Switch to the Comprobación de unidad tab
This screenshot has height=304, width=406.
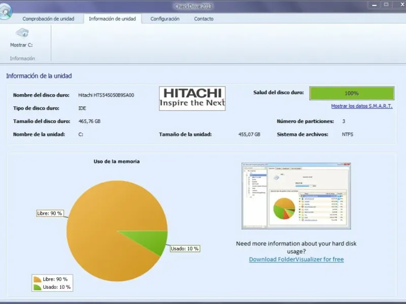point(48,19)
